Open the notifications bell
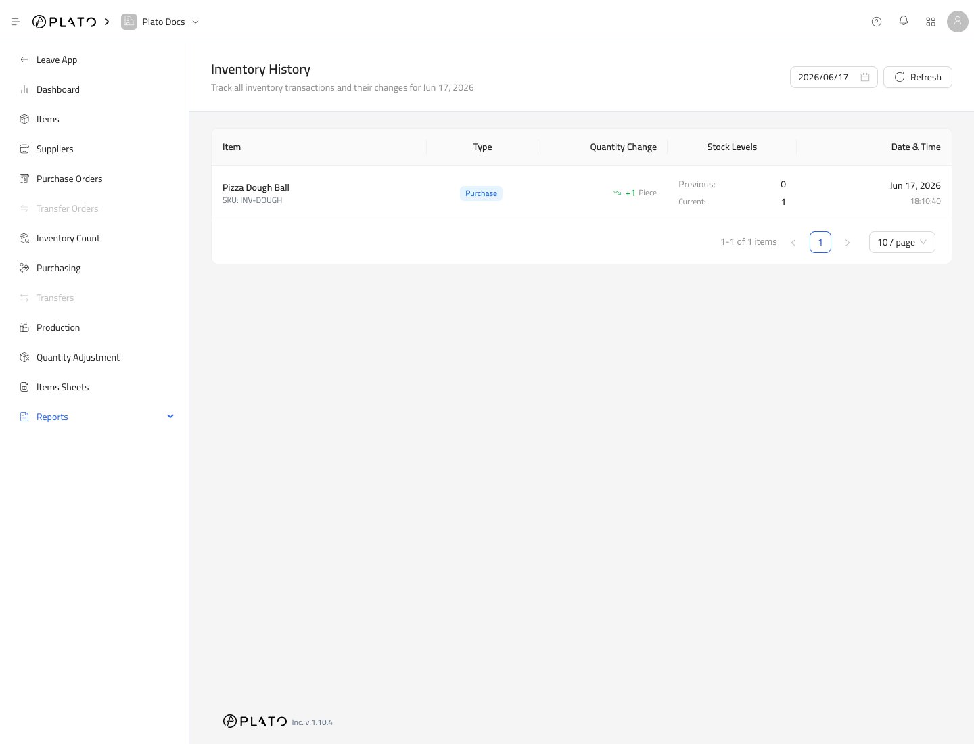This screenshot has height=744, width=974. [904, 22]
